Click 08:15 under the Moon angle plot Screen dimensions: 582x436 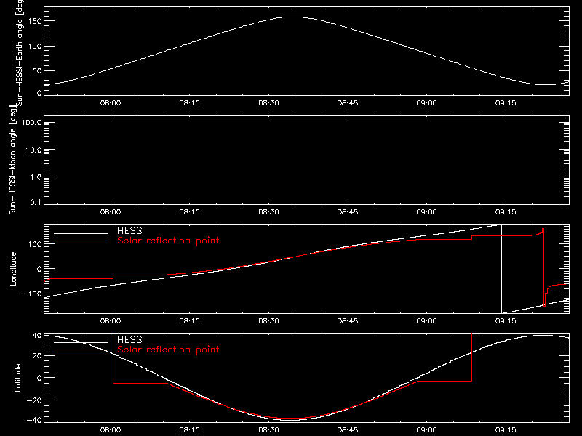coord(190,212)
